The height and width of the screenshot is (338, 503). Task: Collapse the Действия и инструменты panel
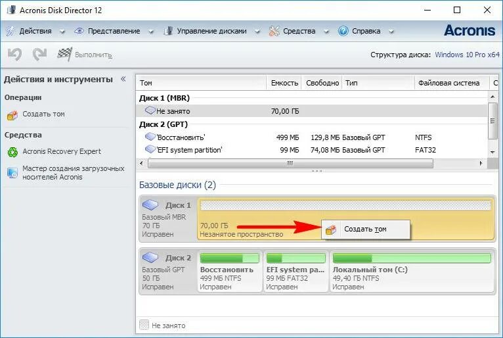123,79
